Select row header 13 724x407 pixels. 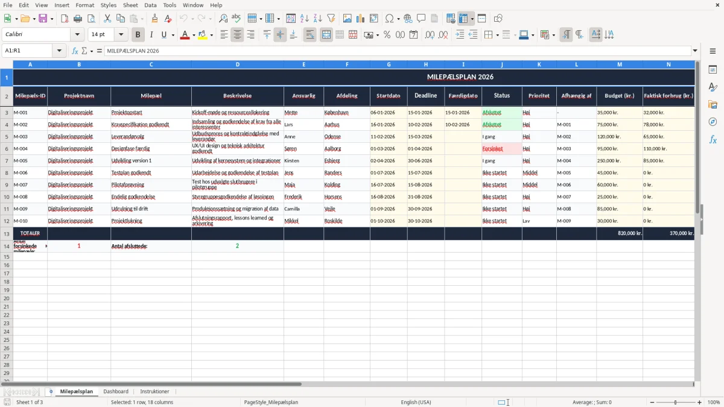point(7,233)
